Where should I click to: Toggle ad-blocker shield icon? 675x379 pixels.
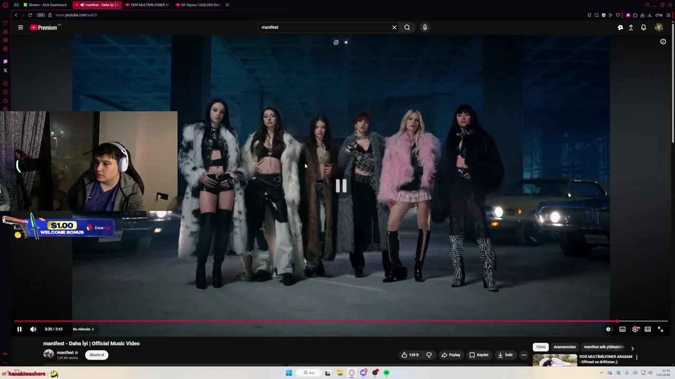pyautogui.click(x=603, y=15)
